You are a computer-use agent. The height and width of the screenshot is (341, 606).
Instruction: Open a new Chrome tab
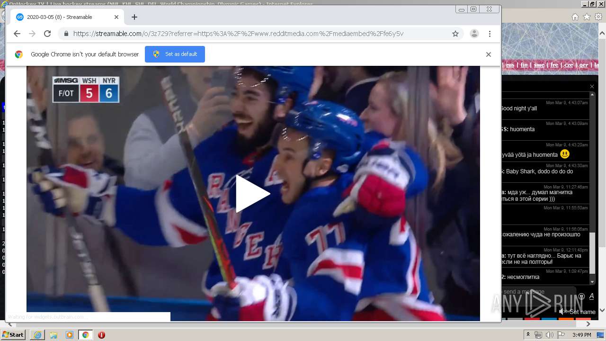[x=134, y=17]
